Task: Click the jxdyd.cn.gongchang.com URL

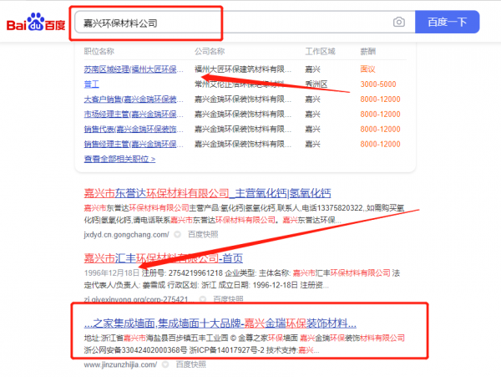Action: coord(122,235)
